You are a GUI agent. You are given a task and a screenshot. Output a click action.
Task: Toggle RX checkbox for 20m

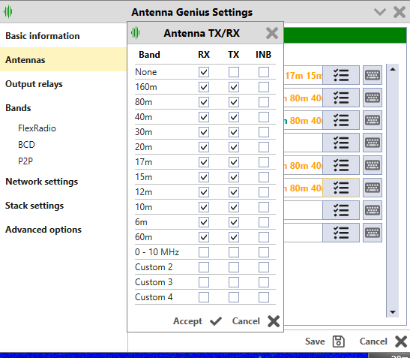(x=204, y=147)
